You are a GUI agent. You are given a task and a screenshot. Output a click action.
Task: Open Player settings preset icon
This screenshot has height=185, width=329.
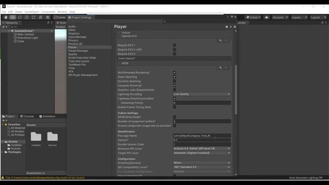point(231,27)
